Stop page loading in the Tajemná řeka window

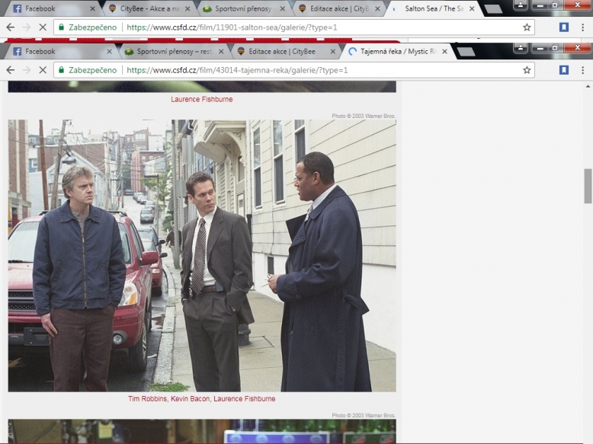41,70
